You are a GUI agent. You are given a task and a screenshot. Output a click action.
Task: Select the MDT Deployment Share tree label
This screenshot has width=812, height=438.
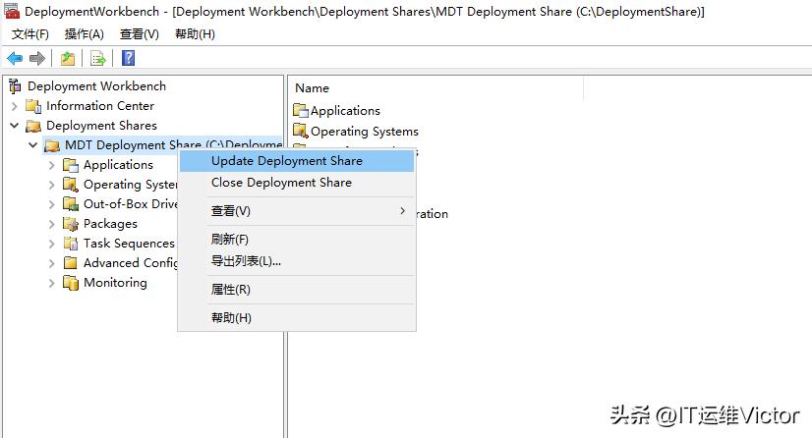[x=173, y=144]
